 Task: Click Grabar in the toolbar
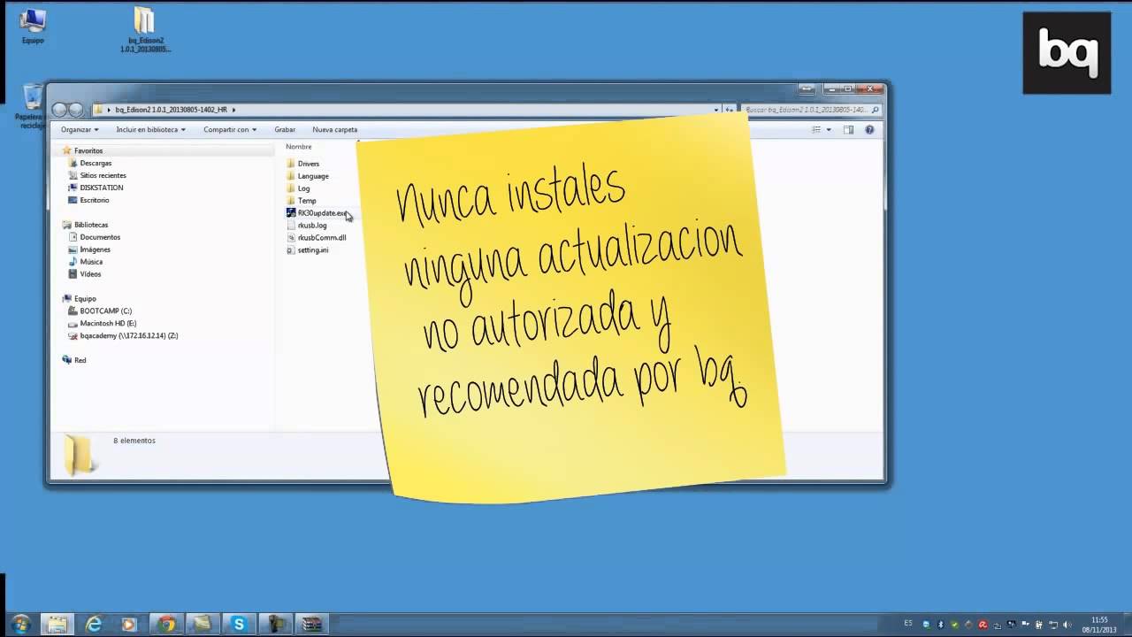(x=285, y=130)
